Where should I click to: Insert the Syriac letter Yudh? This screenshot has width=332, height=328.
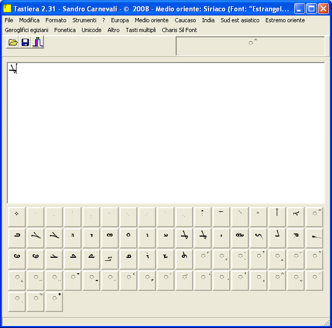click(222, 238)
